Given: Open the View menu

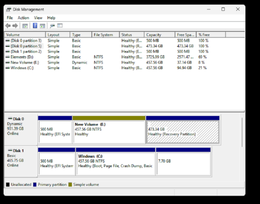Looking at the screenshot, I should point(38,18).
